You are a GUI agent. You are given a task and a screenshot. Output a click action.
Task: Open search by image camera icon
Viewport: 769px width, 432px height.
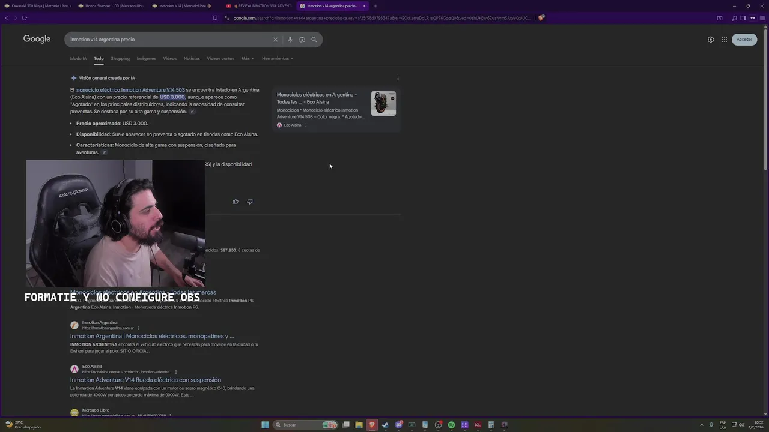tap(302, 40)
